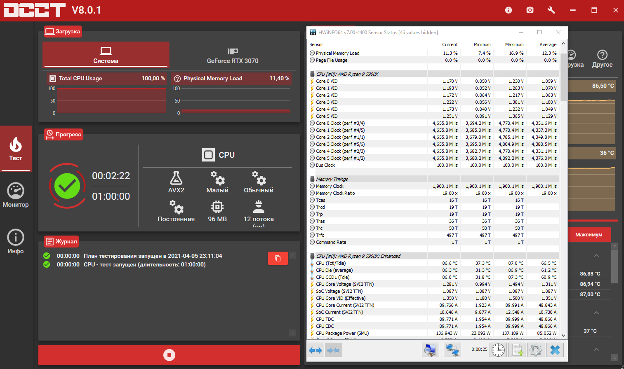Expand HWiNFO window columns with arrows button
The width and height of the screenshot is (624, 369).
click(x=316, y=350)
